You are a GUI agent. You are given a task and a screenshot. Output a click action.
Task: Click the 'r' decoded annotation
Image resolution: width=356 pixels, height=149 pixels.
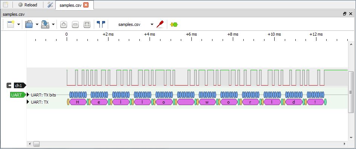[x=251, y=102]
